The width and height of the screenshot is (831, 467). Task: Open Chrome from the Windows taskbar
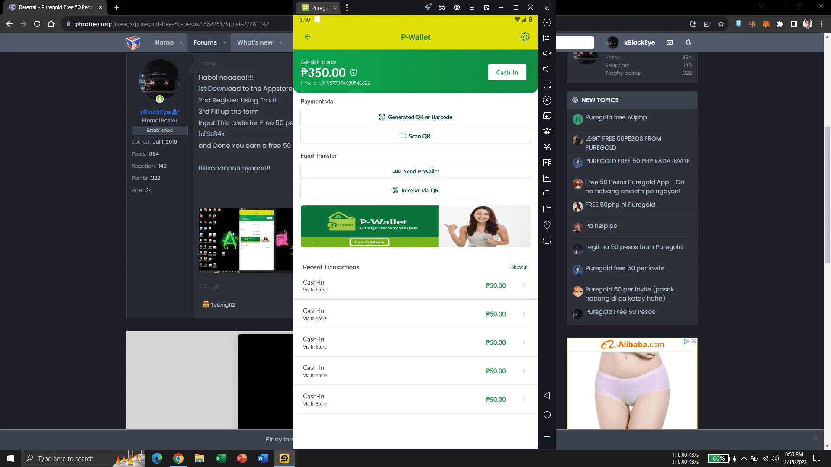click(x=178, y=458)
